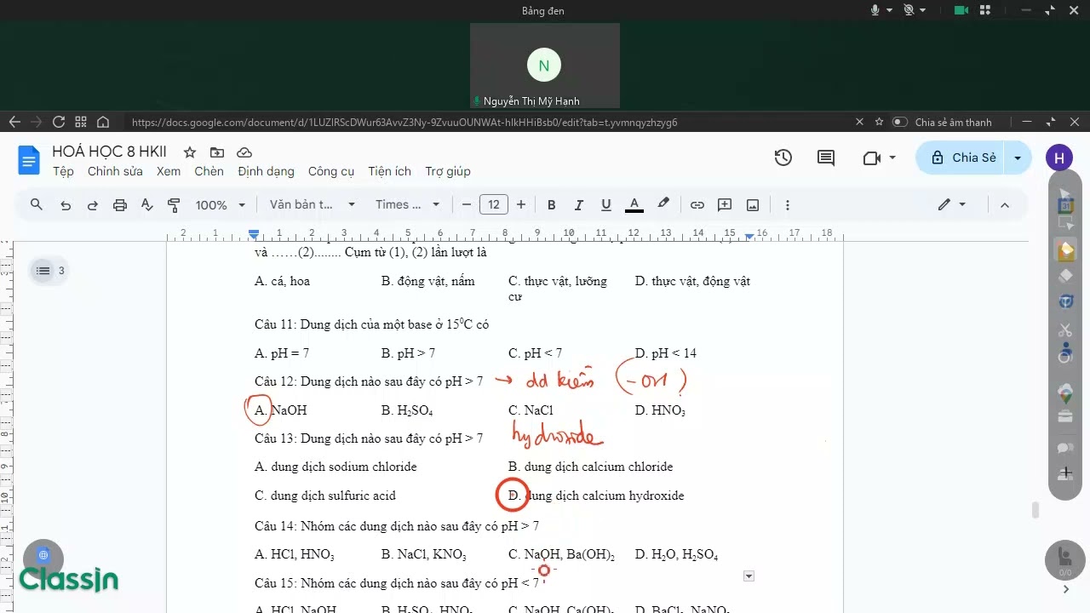Open the Định dạng menu
The height and width of the screenshot is (613, 1090).
pos(266,171)
